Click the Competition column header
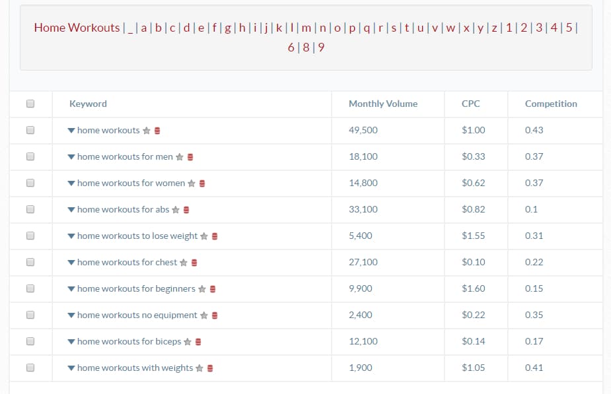The height and width of the screenshot is (394, 611). tap(550, 104)
